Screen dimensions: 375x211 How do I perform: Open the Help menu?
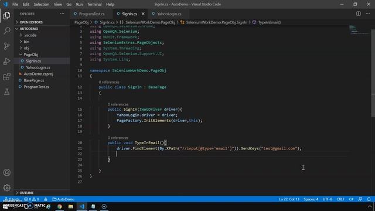[110, 4]
